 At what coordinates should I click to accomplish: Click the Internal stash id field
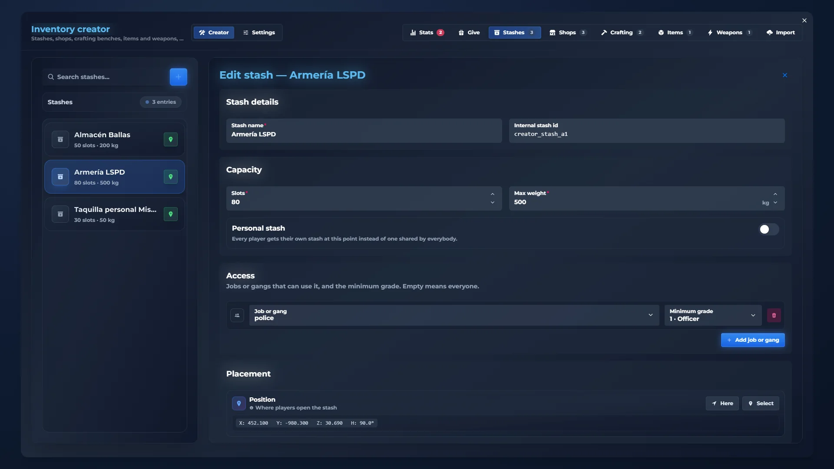click(647, 131)
